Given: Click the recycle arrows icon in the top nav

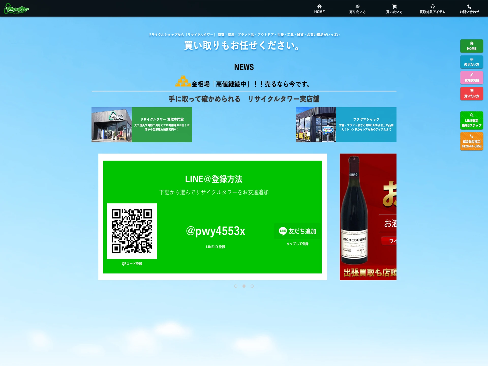Looking at the screenshot, I should coord(432,6).
